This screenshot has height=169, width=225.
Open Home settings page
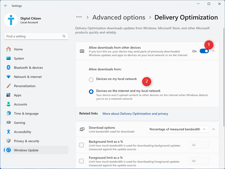tap(36, 49)
